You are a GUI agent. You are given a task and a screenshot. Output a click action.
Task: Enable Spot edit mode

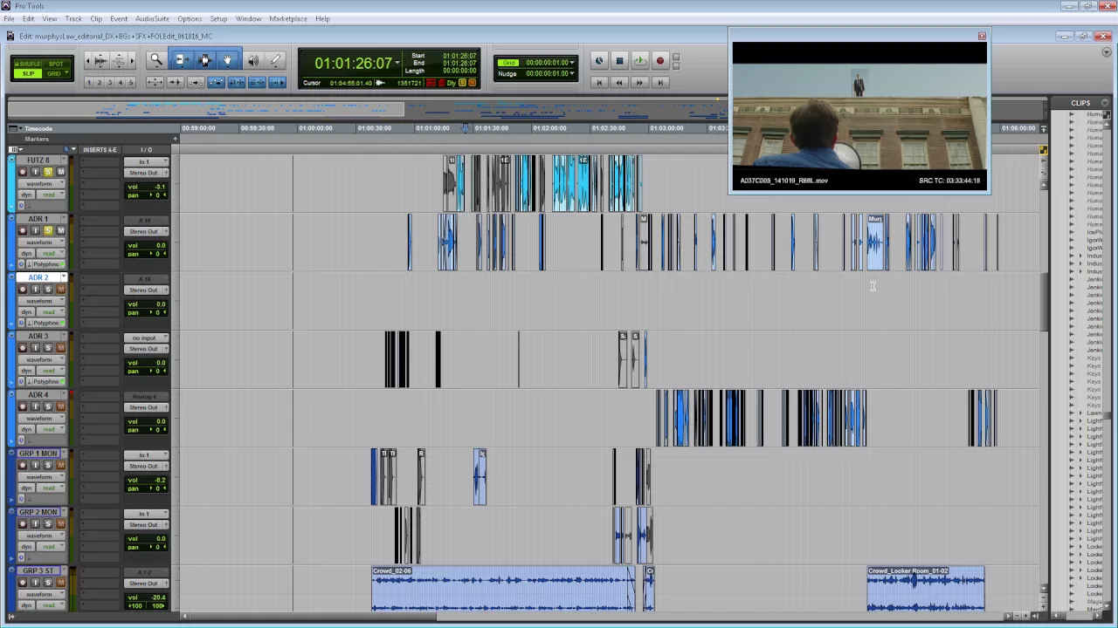pyautogui.click(x=57, y=64)
